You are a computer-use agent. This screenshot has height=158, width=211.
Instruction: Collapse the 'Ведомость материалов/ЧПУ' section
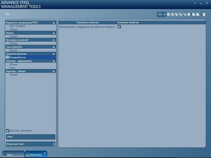point(54,23)
